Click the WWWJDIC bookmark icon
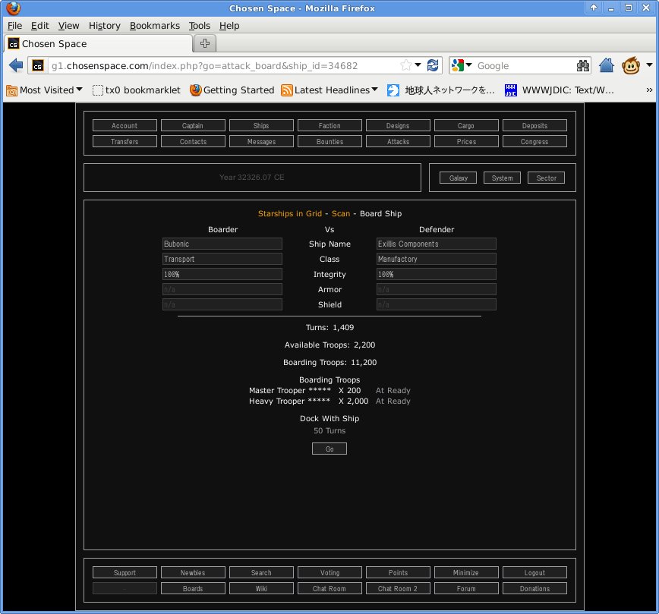Viewport: 659px width, 614px height. tap(512, 90)
